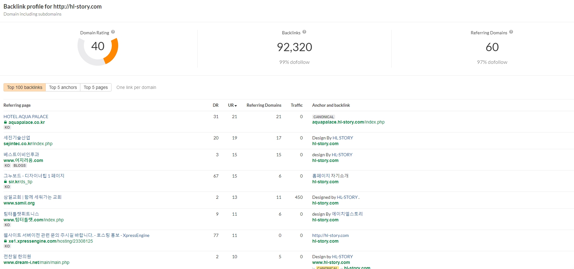Click the lock icon beside xe1.xpressengine.com

(x=5, y=241)
